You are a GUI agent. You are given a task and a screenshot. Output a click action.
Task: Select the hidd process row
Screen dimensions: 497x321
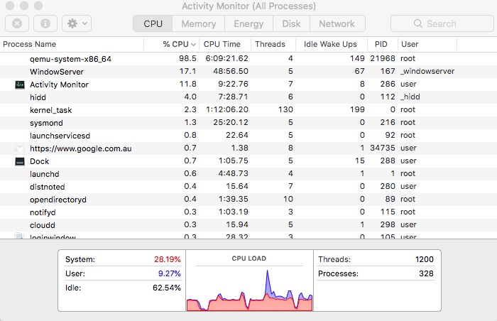248,97
